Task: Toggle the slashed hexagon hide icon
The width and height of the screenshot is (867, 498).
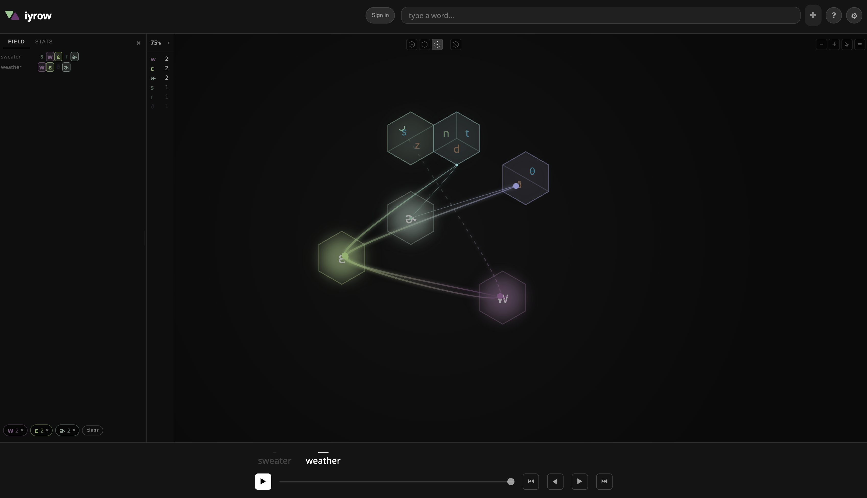Action: point(455,44)
